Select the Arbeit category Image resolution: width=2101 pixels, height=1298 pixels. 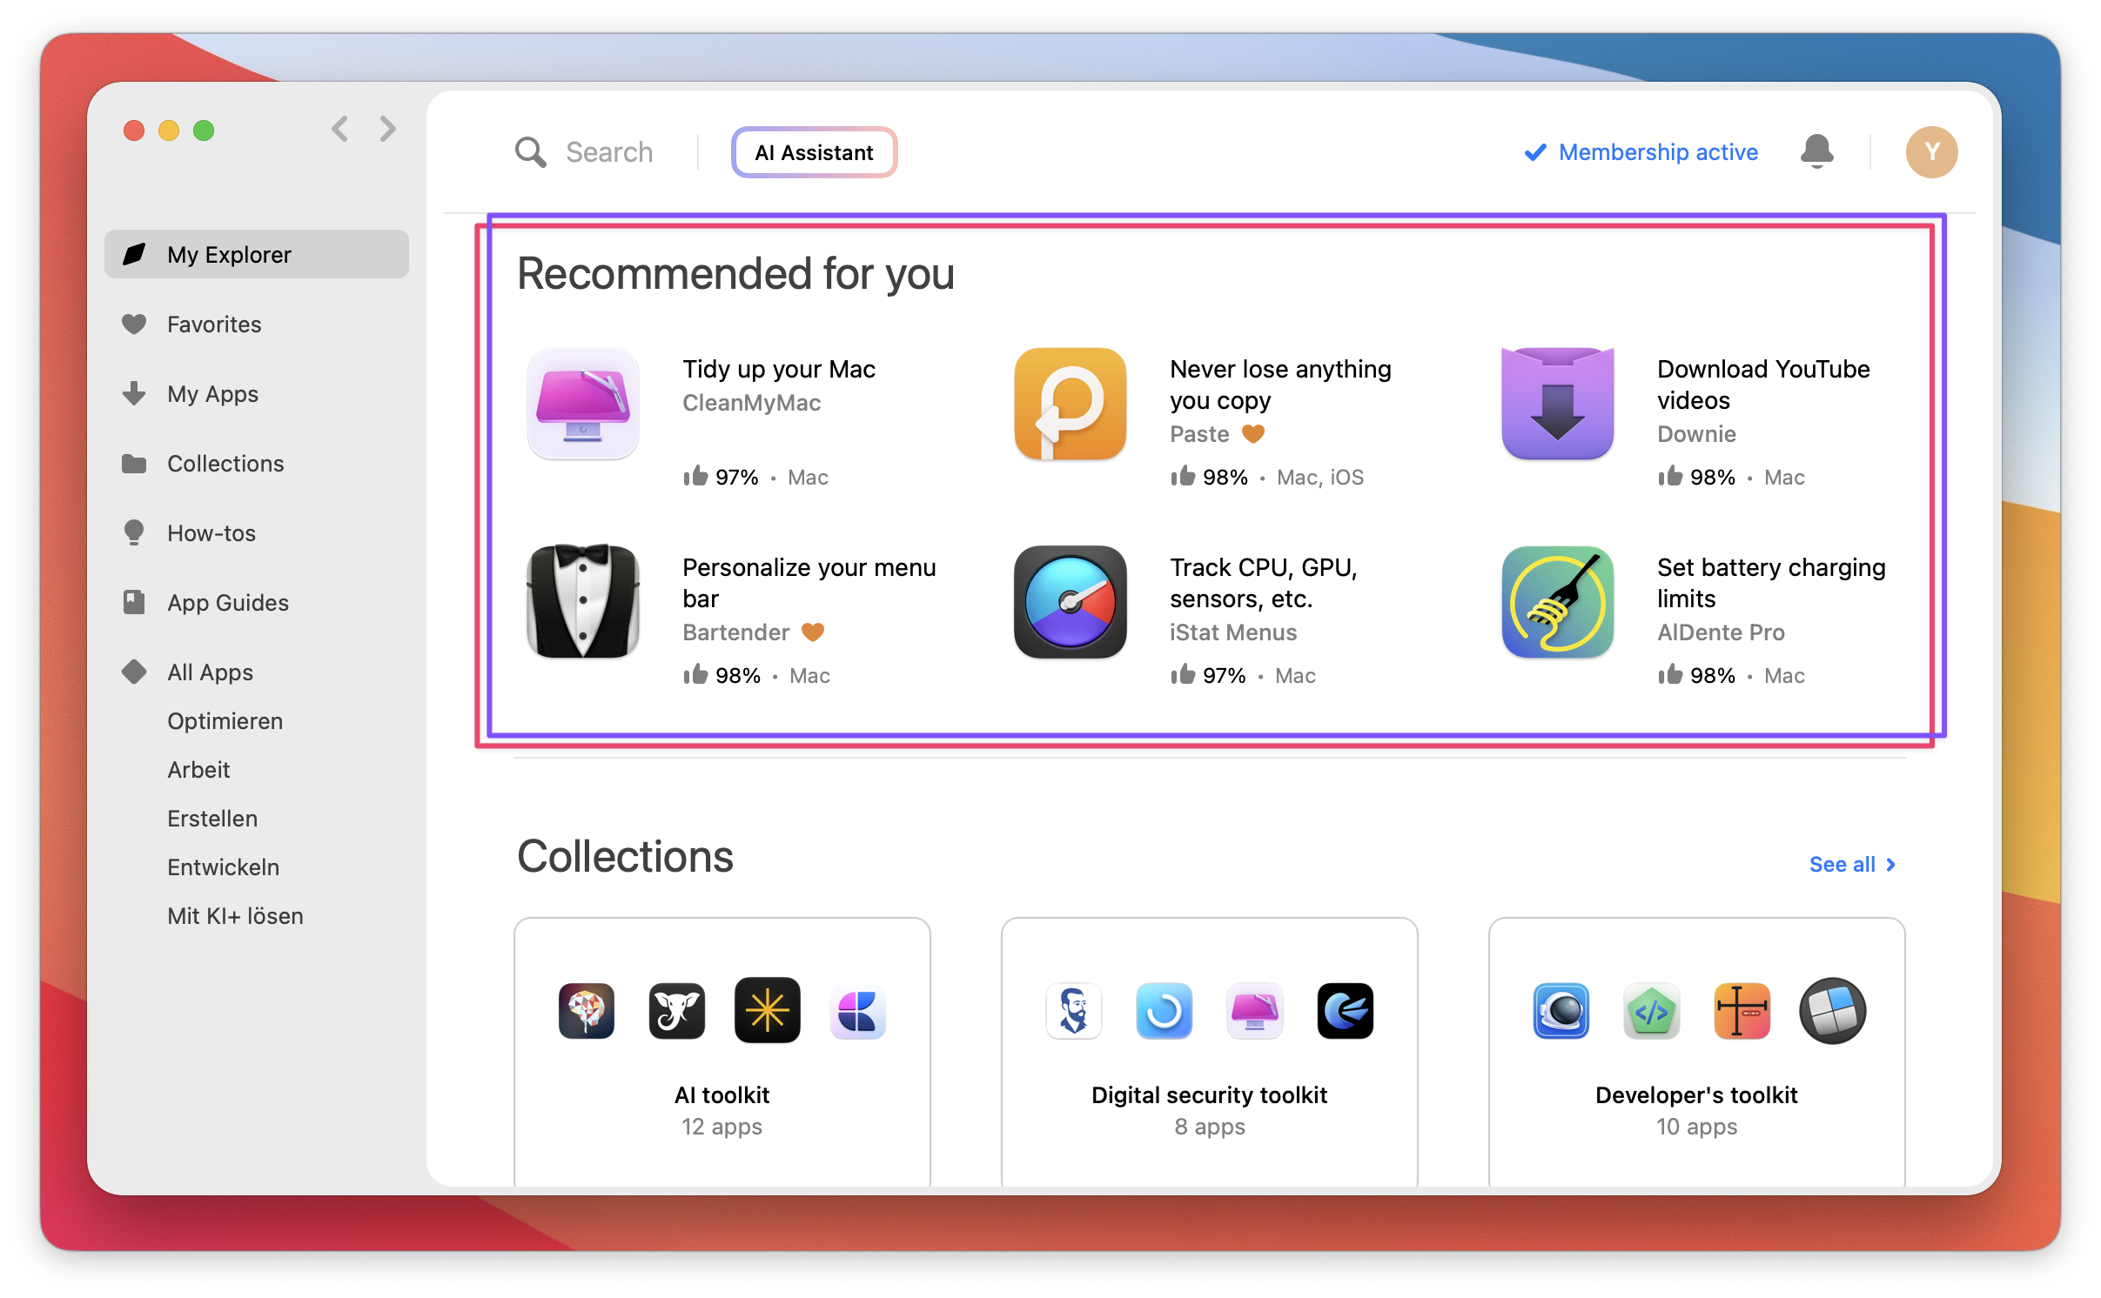click(198, 769)
